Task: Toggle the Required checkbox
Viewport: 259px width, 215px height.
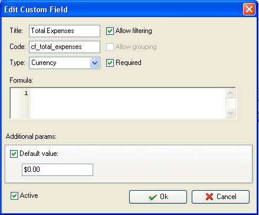Action: [x=110, y=63]
